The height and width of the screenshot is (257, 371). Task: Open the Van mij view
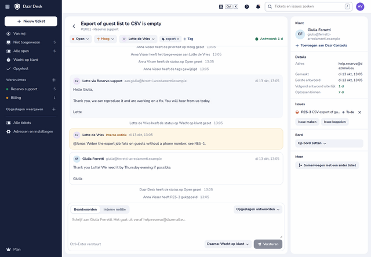(x=31, y=34)
